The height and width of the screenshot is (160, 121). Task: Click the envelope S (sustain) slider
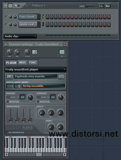(x=24, y=119)
